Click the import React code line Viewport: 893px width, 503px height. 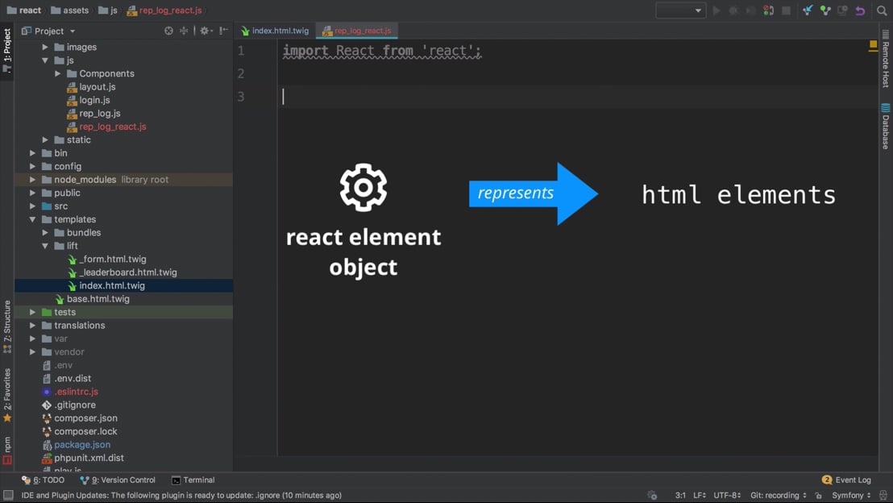point(382,51)
